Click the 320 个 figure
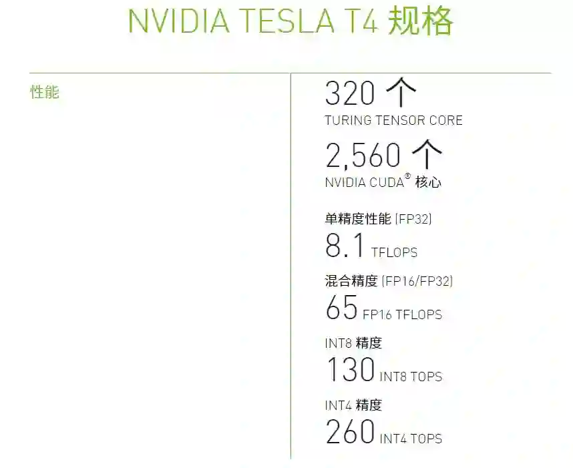573x468 pixels. (370, 93)
